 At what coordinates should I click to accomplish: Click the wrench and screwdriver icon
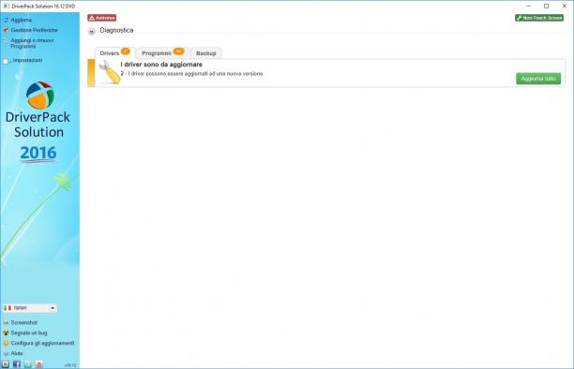[109, 72]
